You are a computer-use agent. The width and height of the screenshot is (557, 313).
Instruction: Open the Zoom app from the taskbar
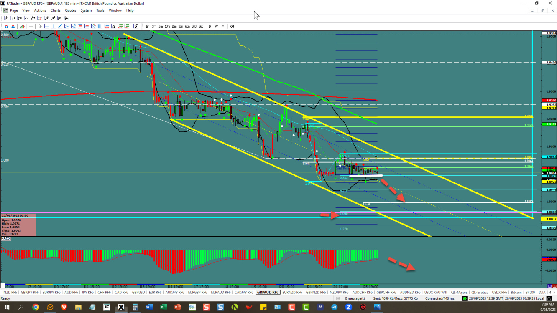pos(348,307)
